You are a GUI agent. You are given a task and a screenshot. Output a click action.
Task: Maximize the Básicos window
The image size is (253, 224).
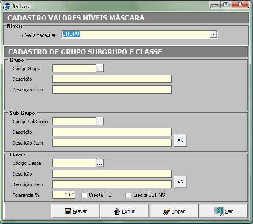(226, 4)
